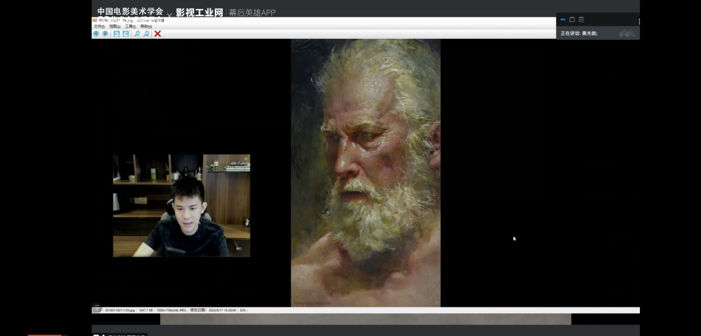Switch speaker panel to stacked list view
The height and width of the screenshot is (336, 701).
(x=581, y=19)
